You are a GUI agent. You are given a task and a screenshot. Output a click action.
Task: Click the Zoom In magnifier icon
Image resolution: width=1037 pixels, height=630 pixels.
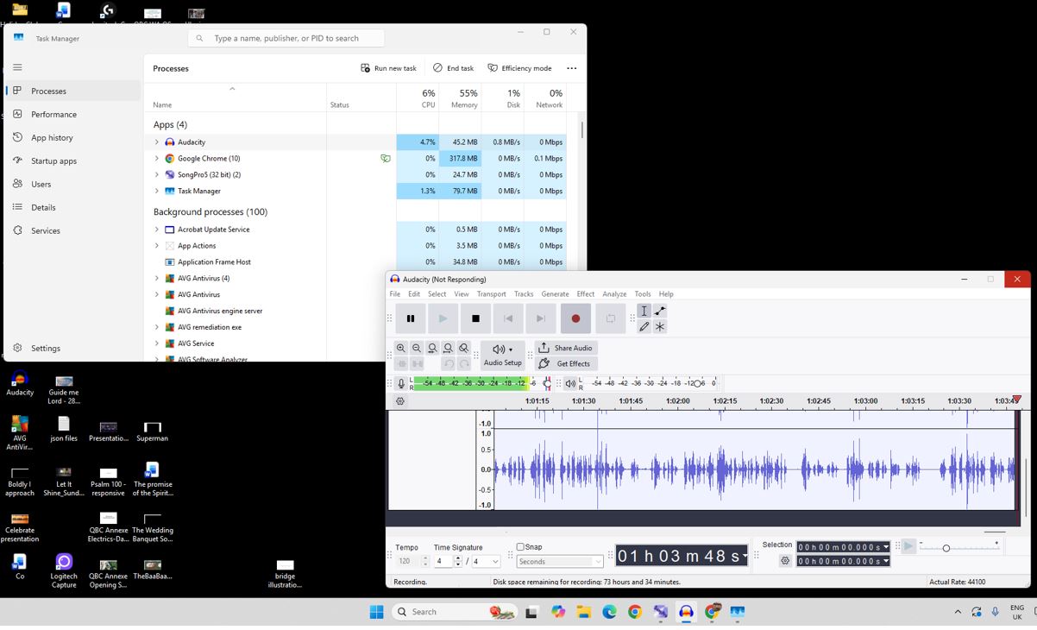click(401, 348)
